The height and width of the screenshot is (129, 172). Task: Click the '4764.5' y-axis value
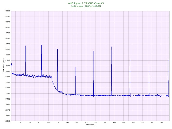pos(8,38)
